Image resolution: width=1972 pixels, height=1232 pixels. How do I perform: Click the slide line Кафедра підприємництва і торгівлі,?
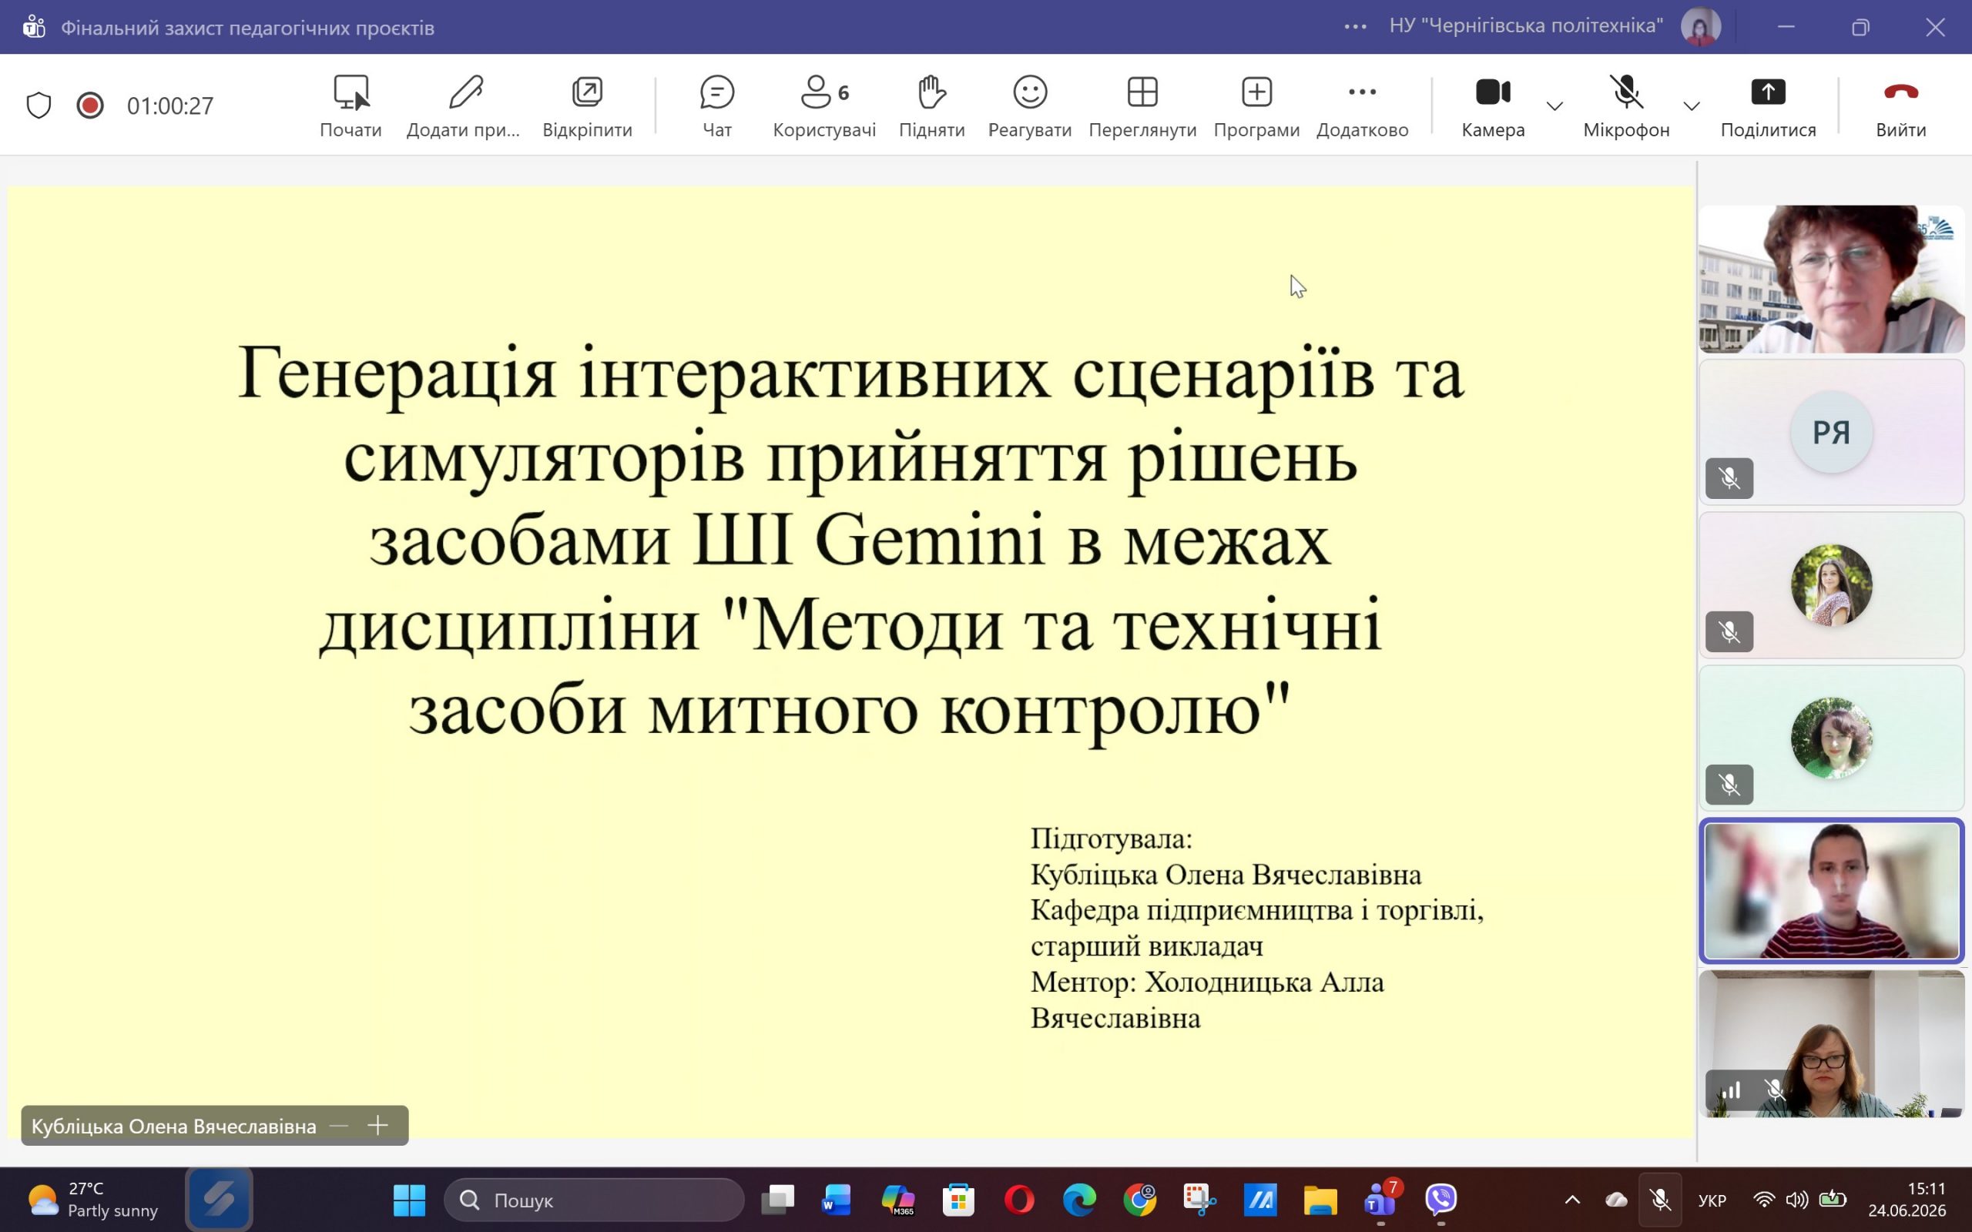(1257, 910)
